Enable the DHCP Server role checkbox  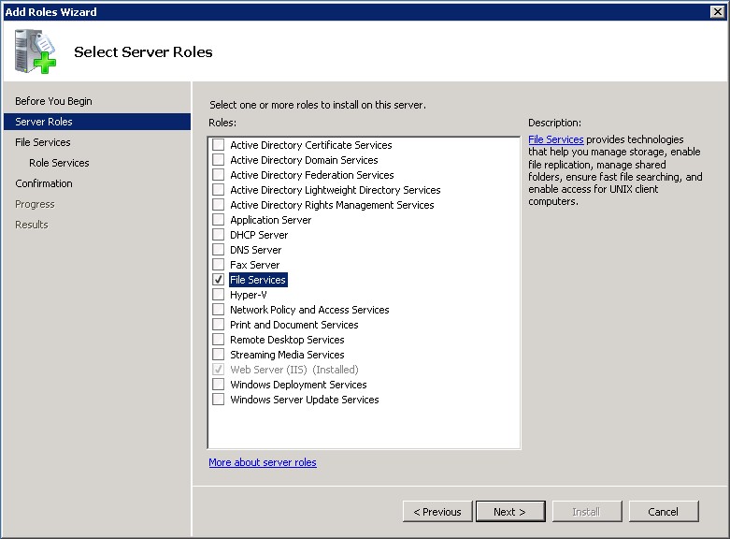218,235
